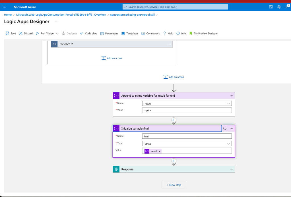Open the Initialize variable final ellipsis menu

[x=232, y=128]
